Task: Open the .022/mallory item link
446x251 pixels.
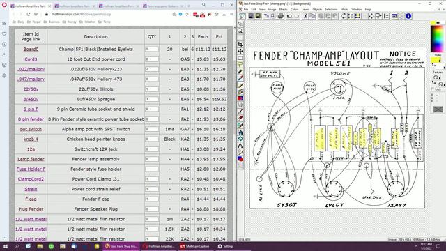Action: tap(31, 69)
